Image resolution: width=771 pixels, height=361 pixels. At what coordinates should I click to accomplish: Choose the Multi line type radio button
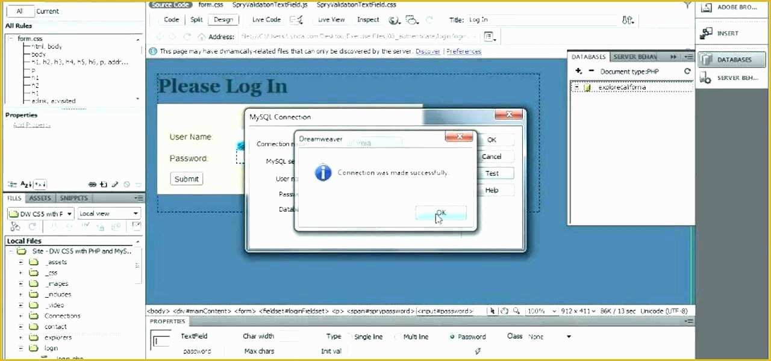pyautogui.click(x=398, y=337)
